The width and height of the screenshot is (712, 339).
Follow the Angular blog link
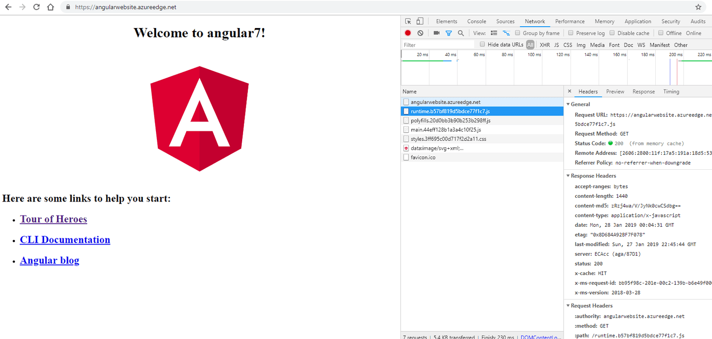(50, 260)
